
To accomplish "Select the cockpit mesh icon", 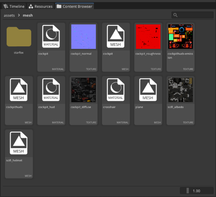I will 116,37.
